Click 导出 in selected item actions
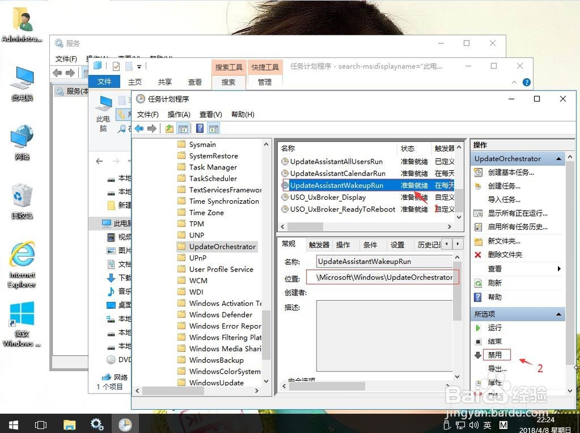 point(497,369)
